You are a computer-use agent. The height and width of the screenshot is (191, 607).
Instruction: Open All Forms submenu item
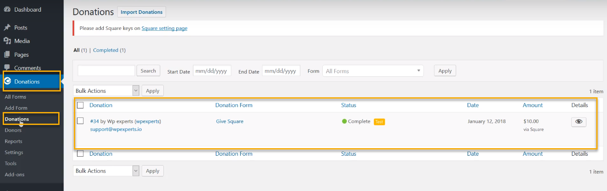point(15,97)
